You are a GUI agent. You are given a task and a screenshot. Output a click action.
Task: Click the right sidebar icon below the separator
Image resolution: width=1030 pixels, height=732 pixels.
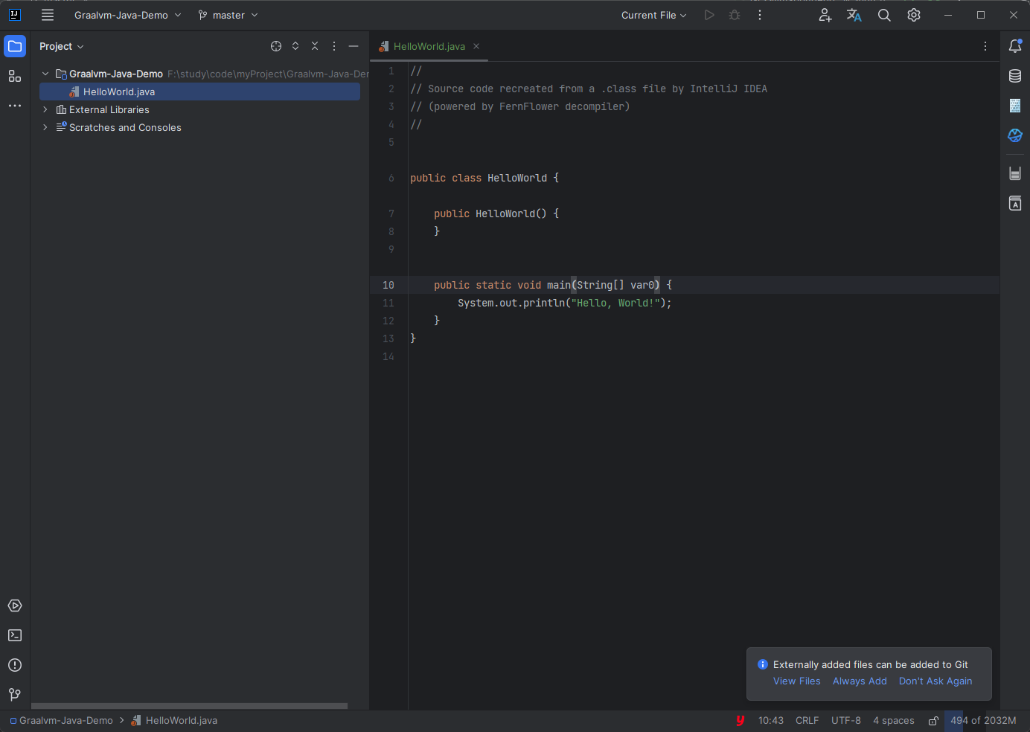(1015, 173)
